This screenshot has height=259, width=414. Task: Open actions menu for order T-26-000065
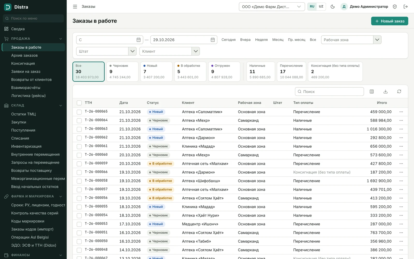point(401,112)
